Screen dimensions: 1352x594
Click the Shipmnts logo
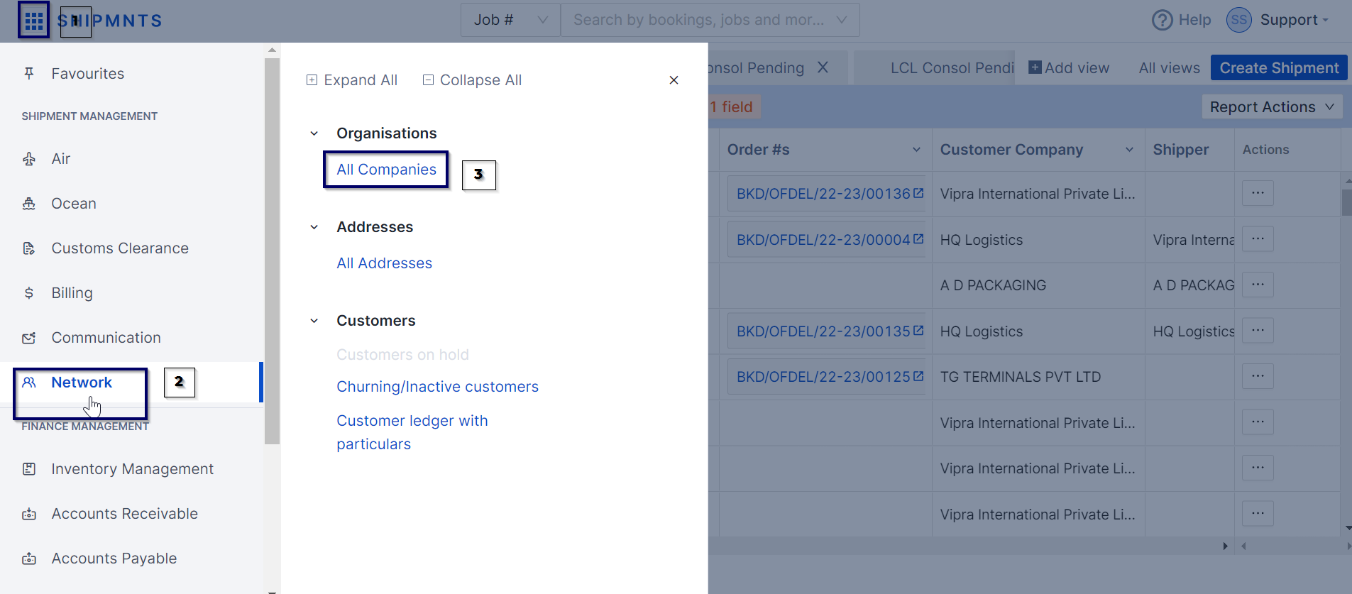[x=110, y=21]
